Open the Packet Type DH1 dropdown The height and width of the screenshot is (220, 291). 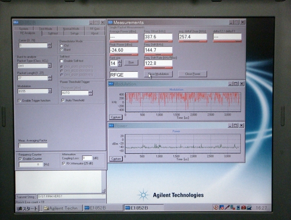(49, 66)
